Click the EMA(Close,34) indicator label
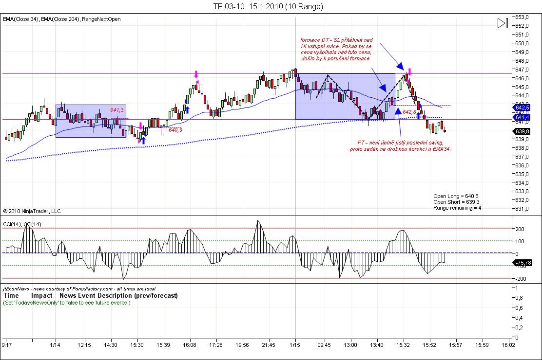The width and height of the screenshot is (542, 360). pyautogui.click(x=21, y=19)
